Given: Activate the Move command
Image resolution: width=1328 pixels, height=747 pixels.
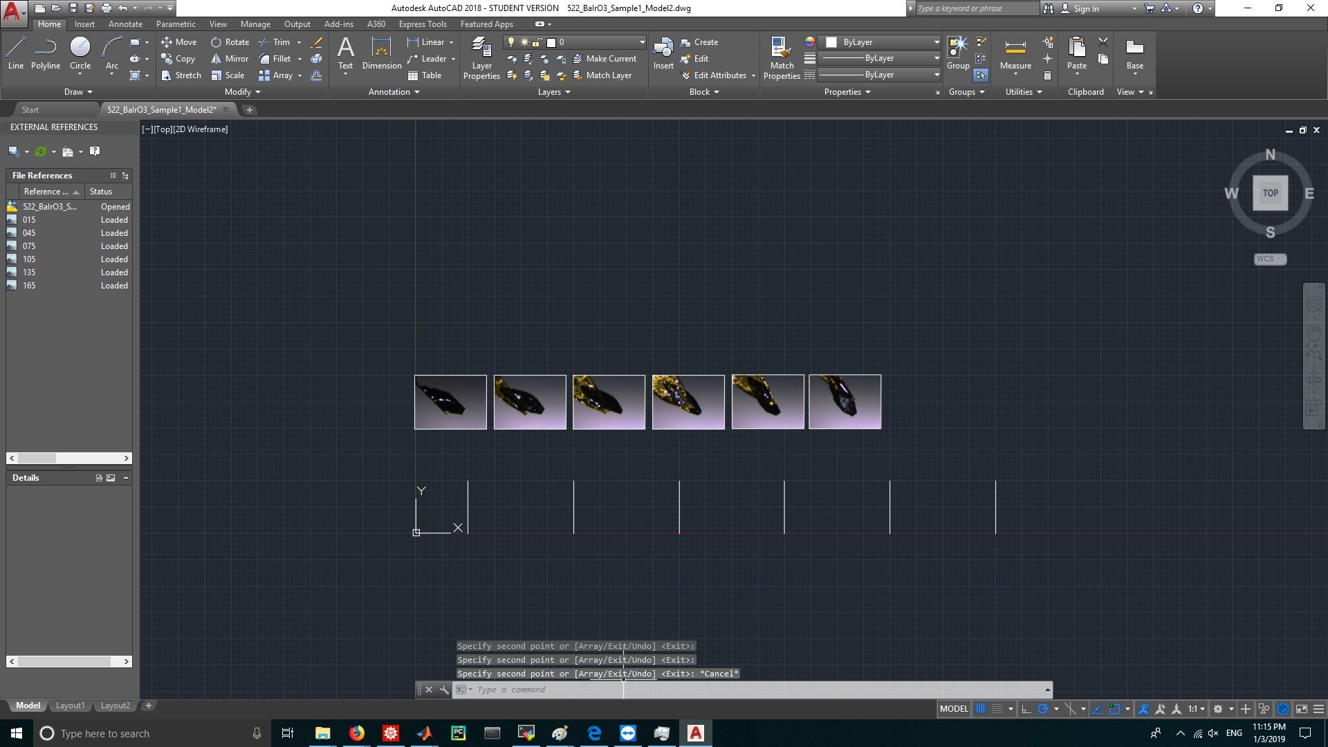Looking at the screenshot, I should (x=179, y=42).
